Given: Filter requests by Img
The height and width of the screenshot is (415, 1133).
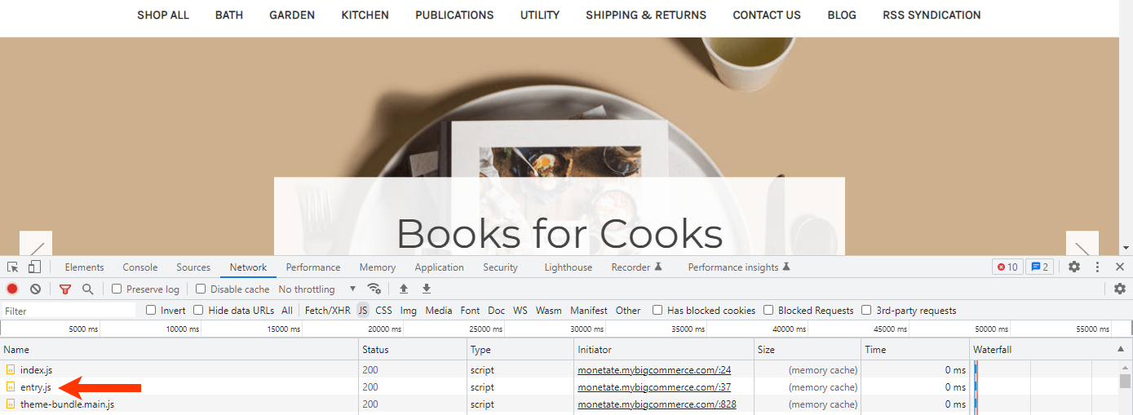Looking at the screenshot, I should coord(409,310).
